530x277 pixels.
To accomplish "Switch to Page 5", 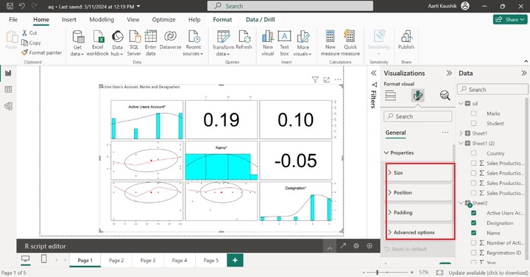I will click(x=211, y=261).
